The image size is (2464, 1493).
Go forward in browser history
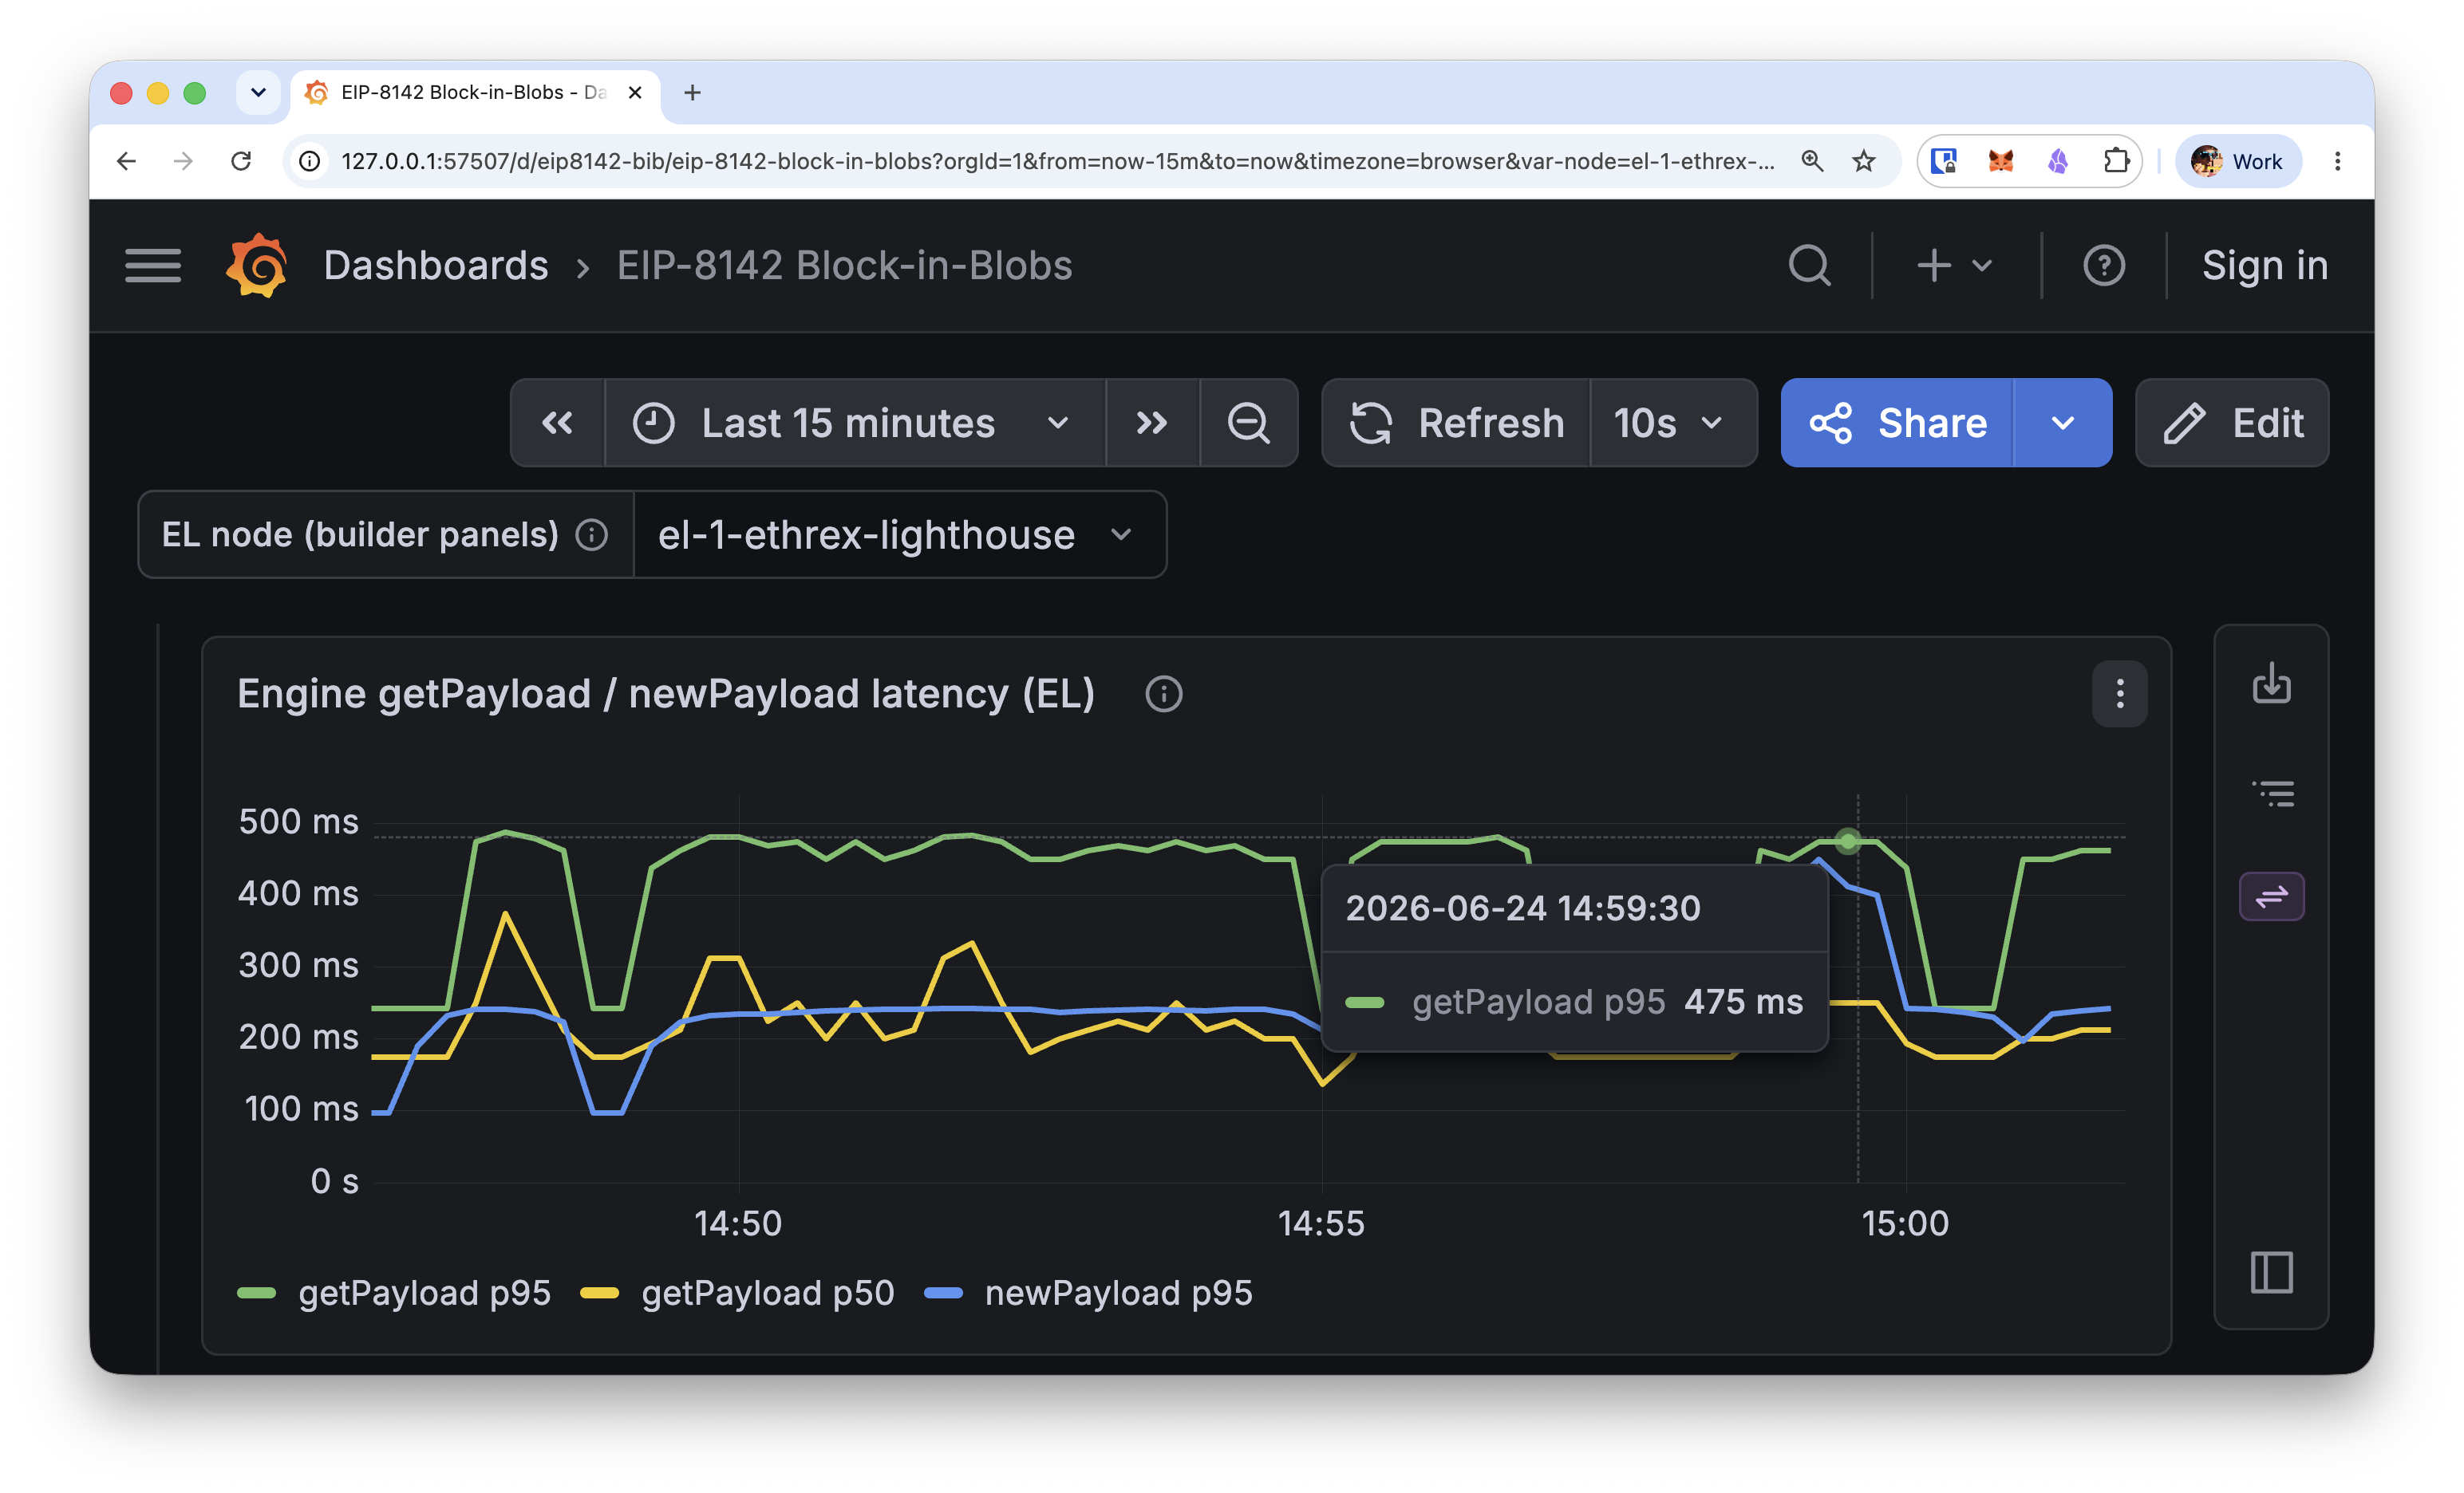click(x=183, y=161)
